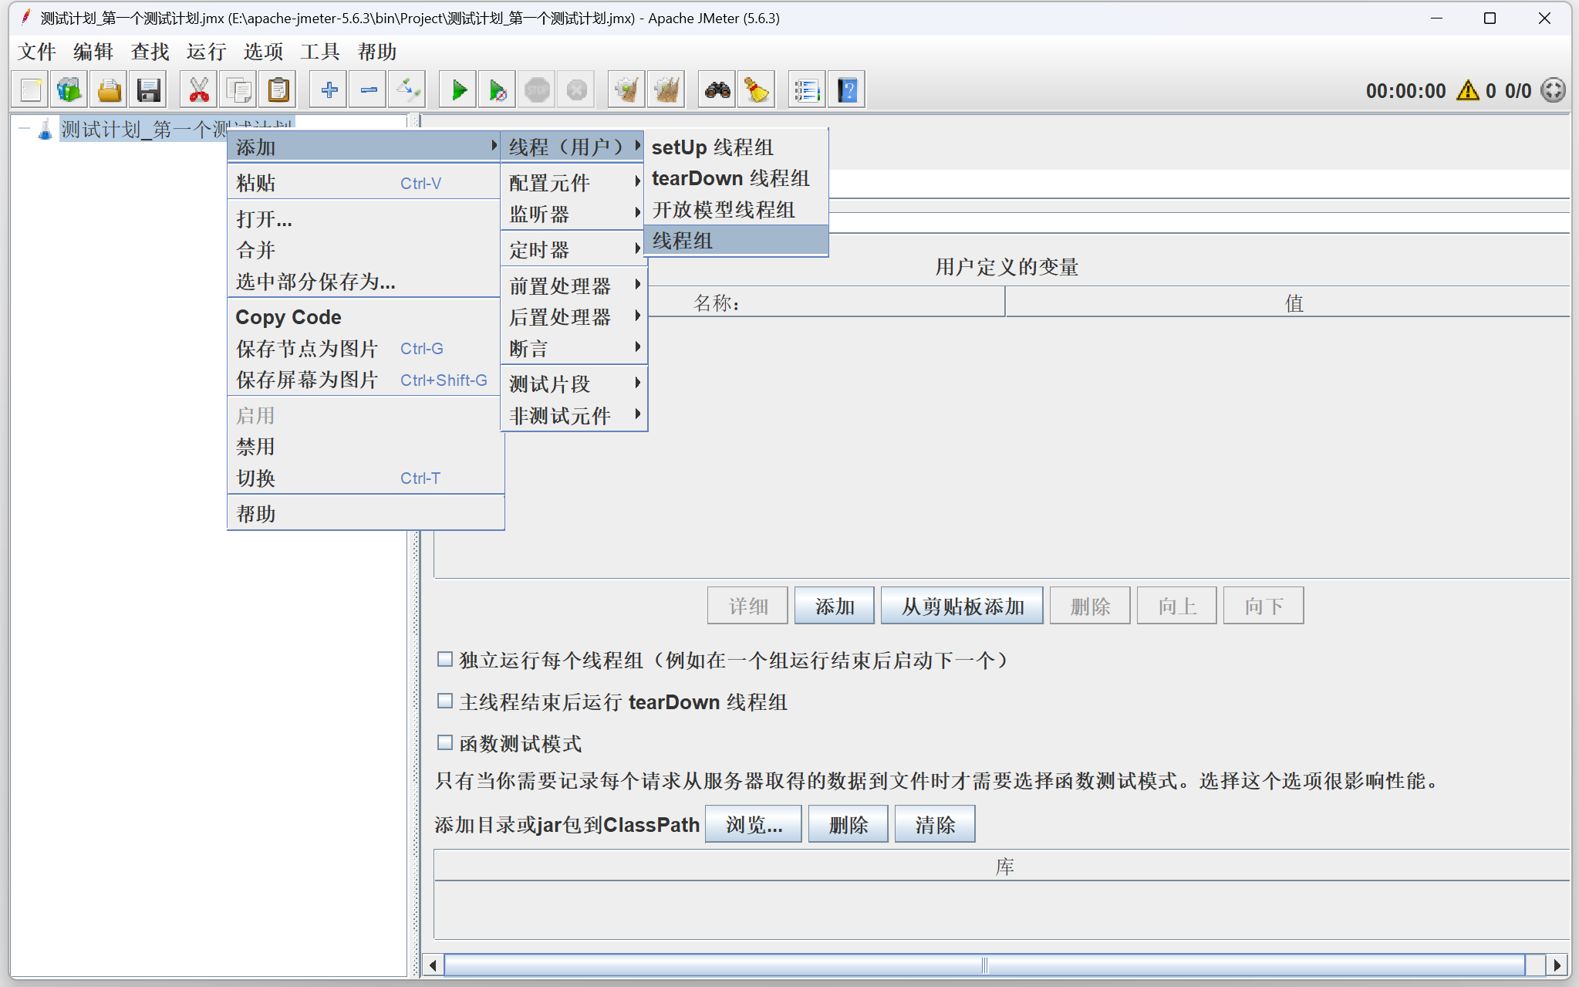
Task: Open the 断言 submenu
Action: tap(574, 348)
